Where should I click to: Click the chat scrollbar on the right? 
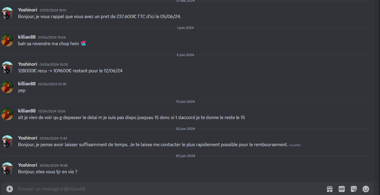click(x=376, y=90)
